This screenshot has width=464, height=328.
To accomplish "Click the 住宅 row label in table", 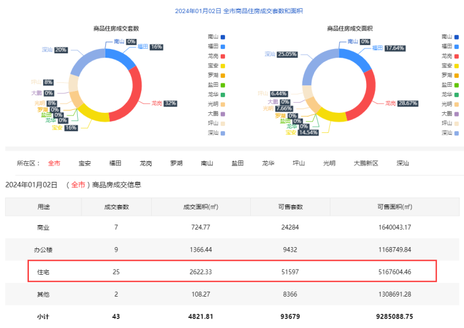I will pos(43,271).
